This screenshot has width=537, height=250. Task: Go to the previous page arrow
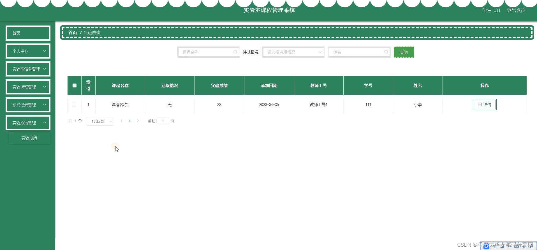(121, 121)
